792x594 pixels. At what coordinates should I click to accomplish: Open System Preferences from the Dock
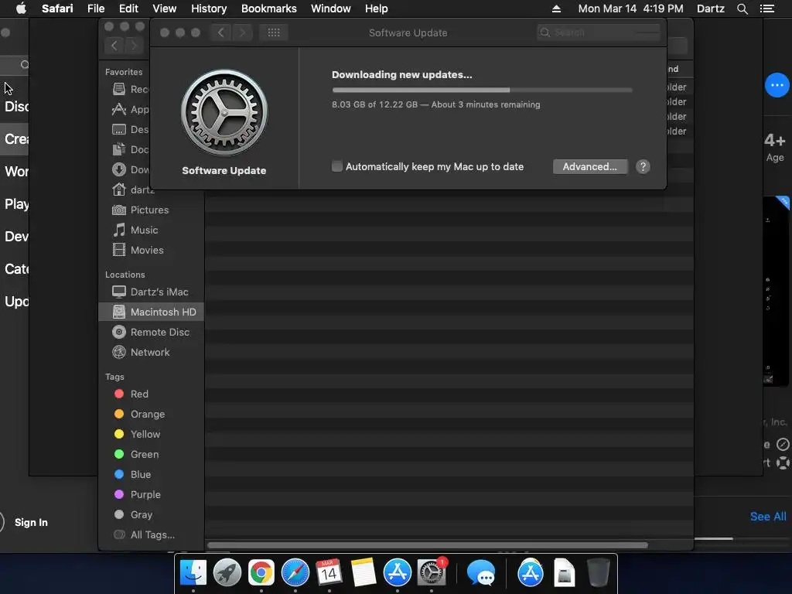pyautogui.click(x=432, y=573)
